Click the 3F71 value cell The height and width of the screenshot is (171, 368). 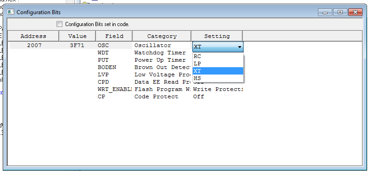pyautogui.click(x=77, y=45)
